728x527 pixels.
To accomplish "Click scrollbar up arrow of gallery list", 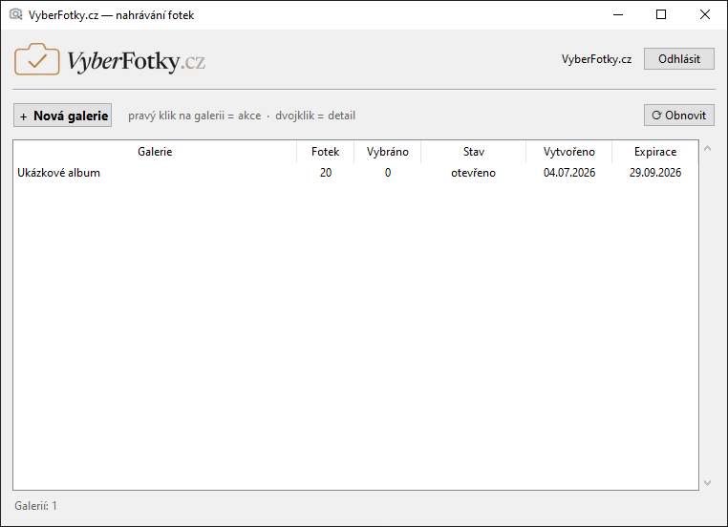I will 708,148.
